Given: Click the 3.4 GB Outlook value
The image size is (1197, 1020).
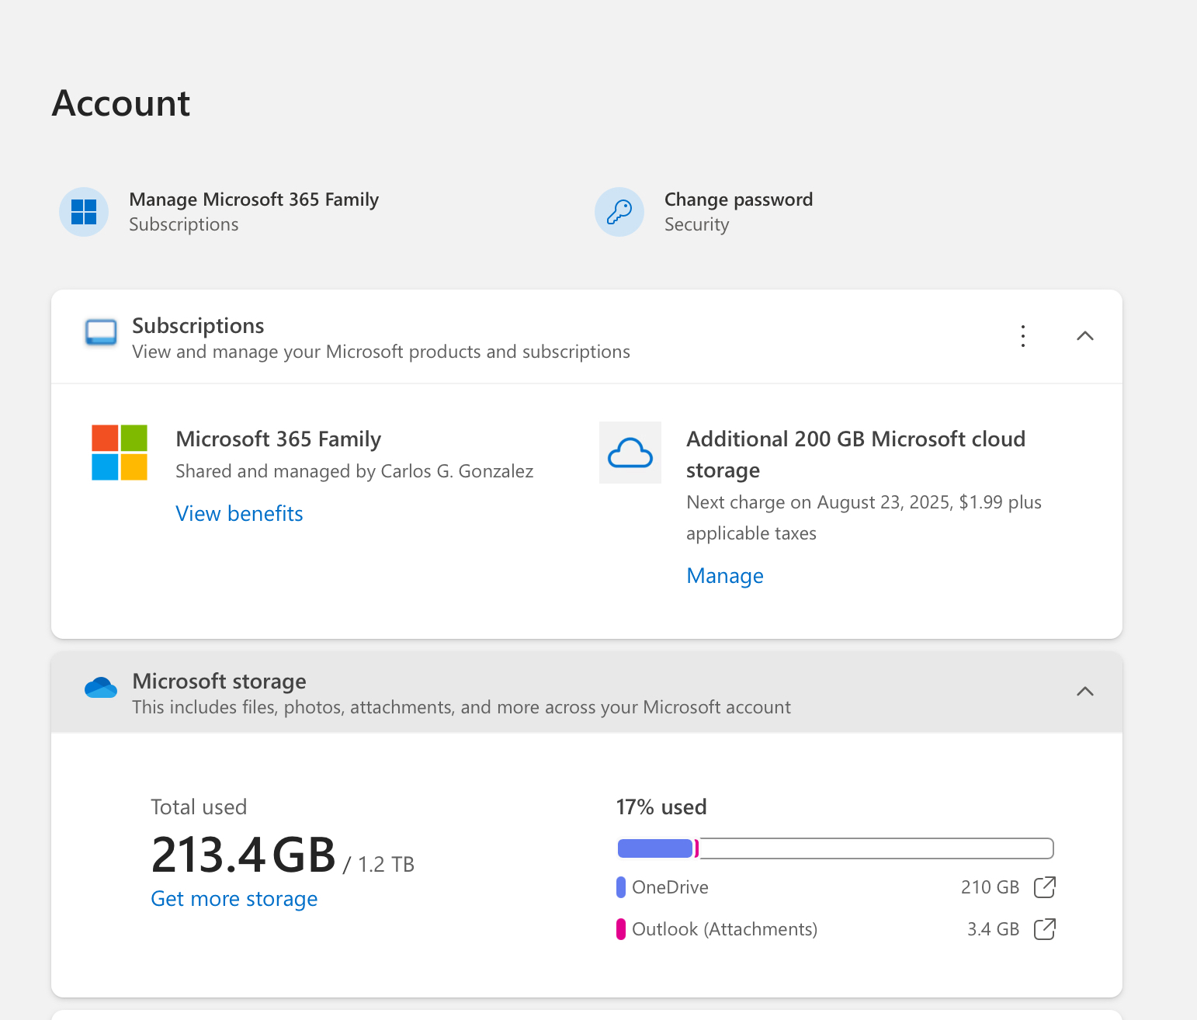Looking at the screenshot, I should 993,929.
